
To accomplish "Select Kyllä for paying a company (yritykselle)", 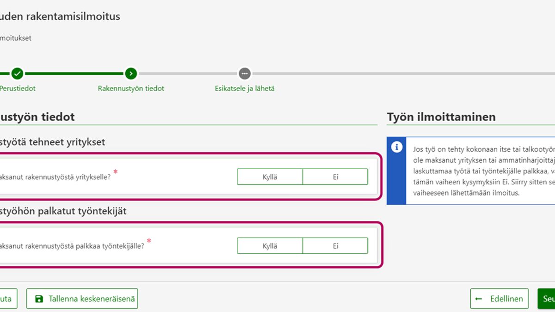I will [x=270, y=177].
